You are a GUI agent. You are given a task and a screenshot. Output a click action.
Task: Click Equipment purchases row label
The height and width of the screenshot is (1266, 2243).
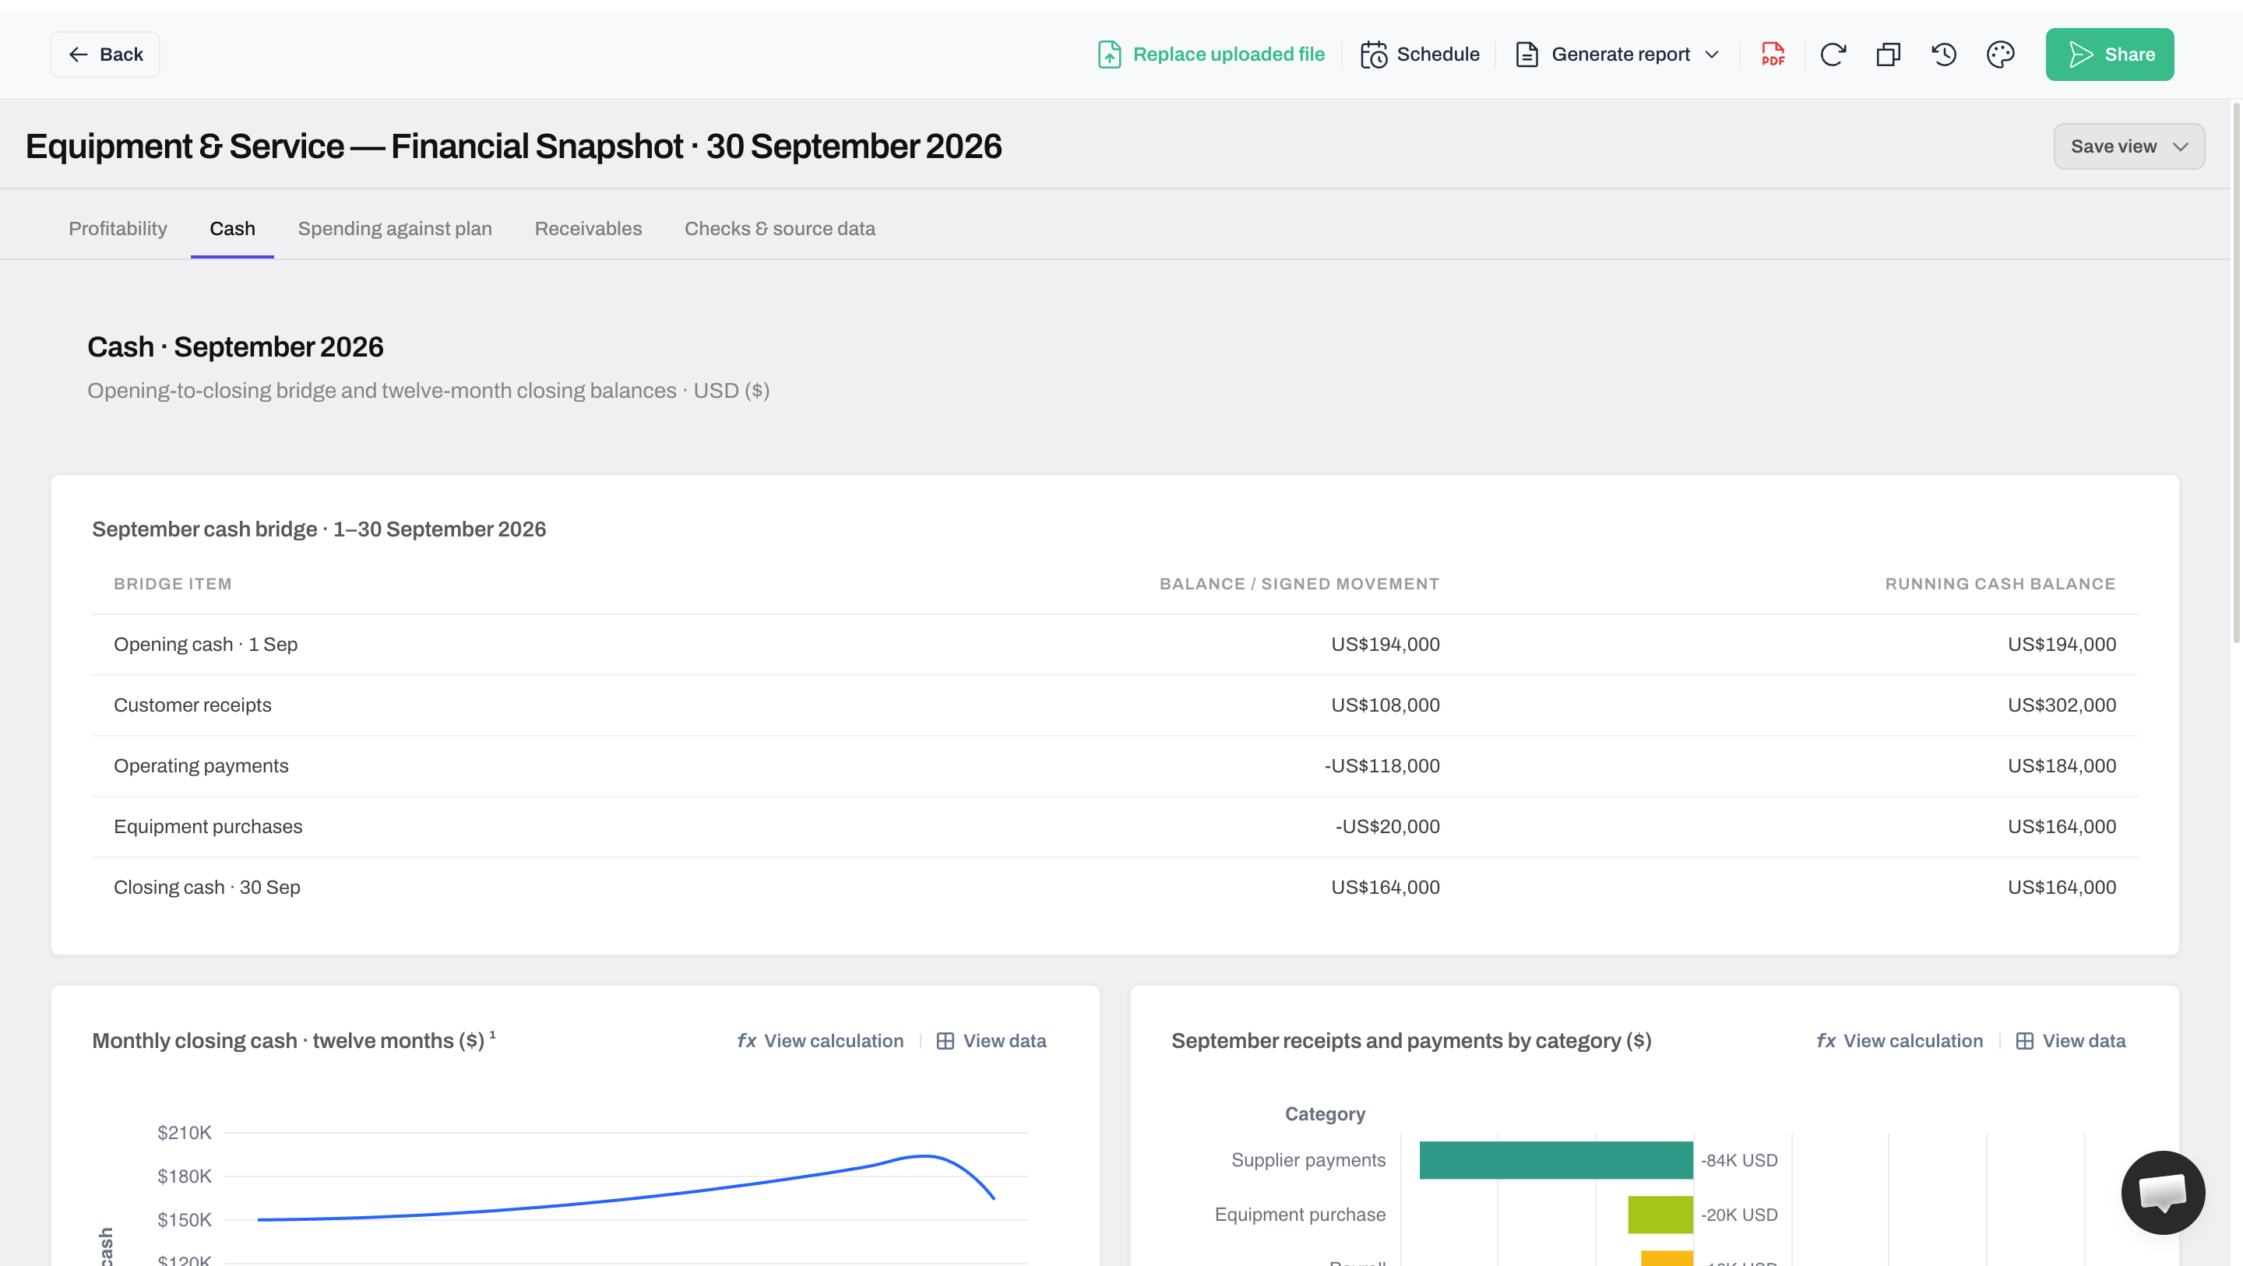(208, 826)
